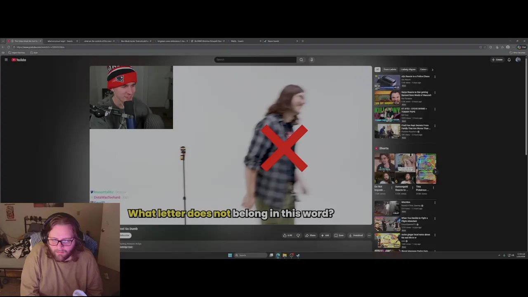The image size is (528, 297).
Task: Open 'This Pokémon' Short thumbnail
Action: pyautogui.click(x=426, y=169)
